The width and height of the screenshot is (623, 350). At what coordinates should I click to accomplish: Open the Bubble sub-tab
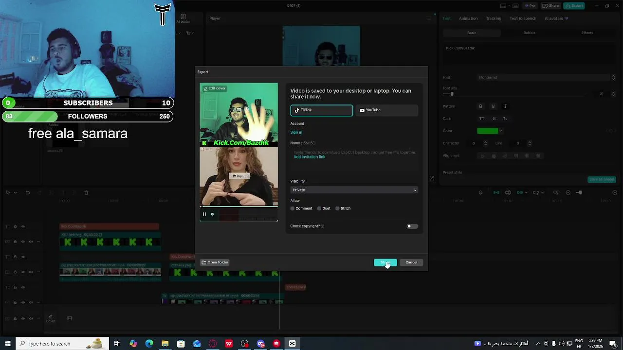click(x=529, y=33)
